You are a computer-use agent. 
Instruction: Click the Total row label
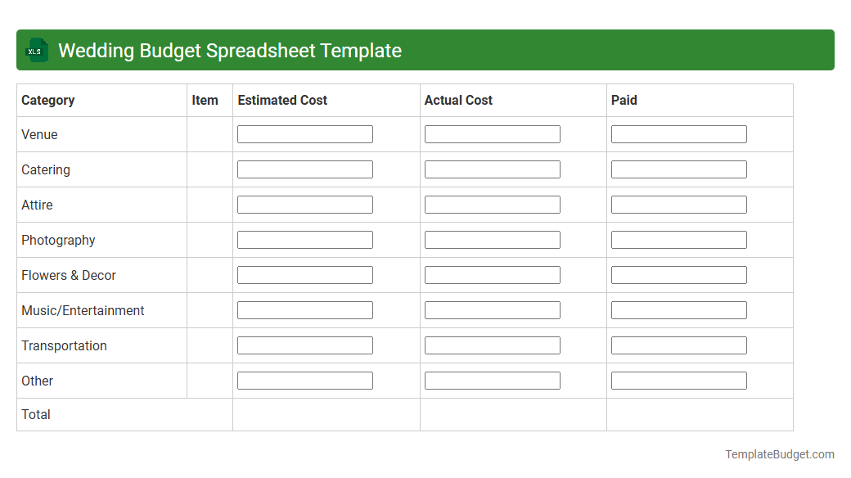click(x=36, y=414)
